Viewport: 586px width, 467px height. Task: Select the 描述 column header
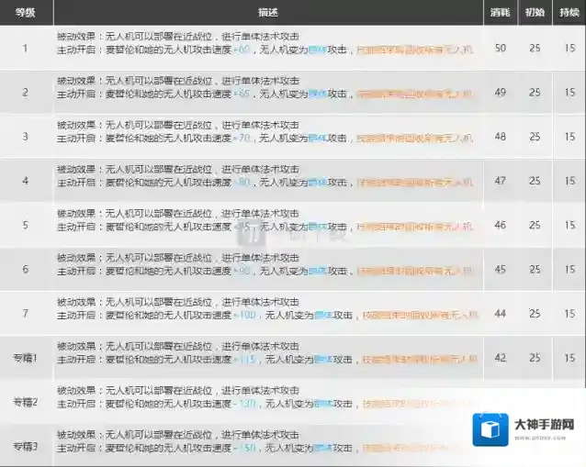click(268, 13)
